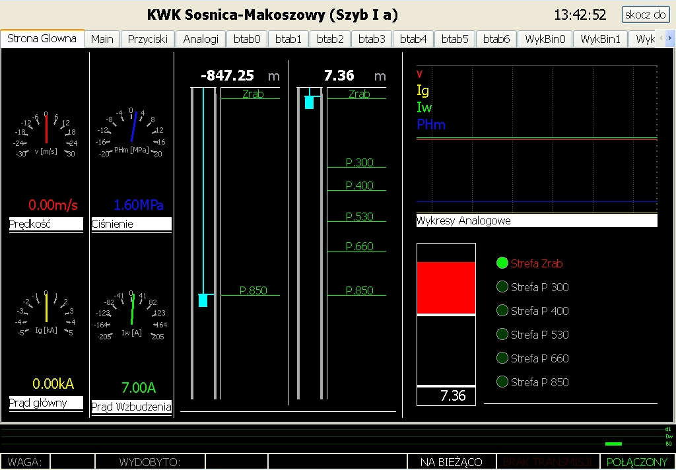The height and width of the screenshot is (470, 676).
Task: Click the Strefa Zrab label
Action: point(537,263)
